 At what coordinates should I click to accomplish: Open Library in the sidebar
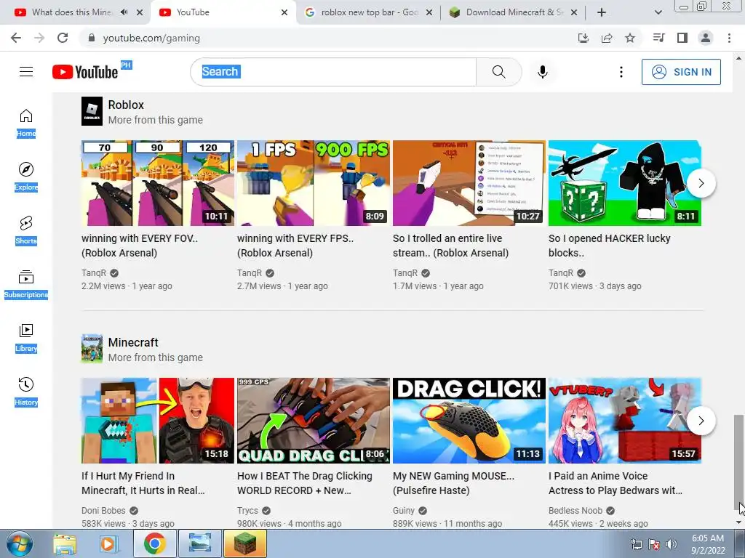click(26, 338)
